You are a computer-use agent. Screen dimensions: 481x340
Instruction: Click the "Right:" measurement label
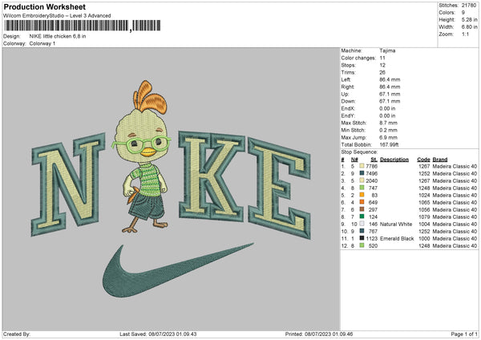pyautogui.click(x=348, y=87)
